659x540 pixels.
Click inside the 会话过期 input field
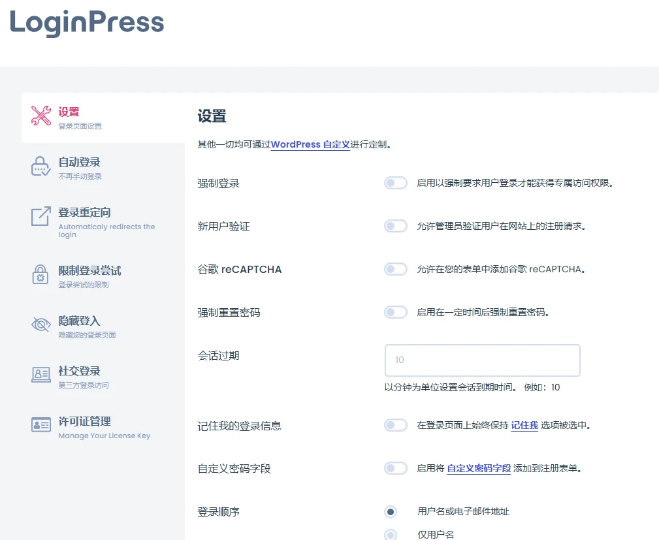point(482,360)
